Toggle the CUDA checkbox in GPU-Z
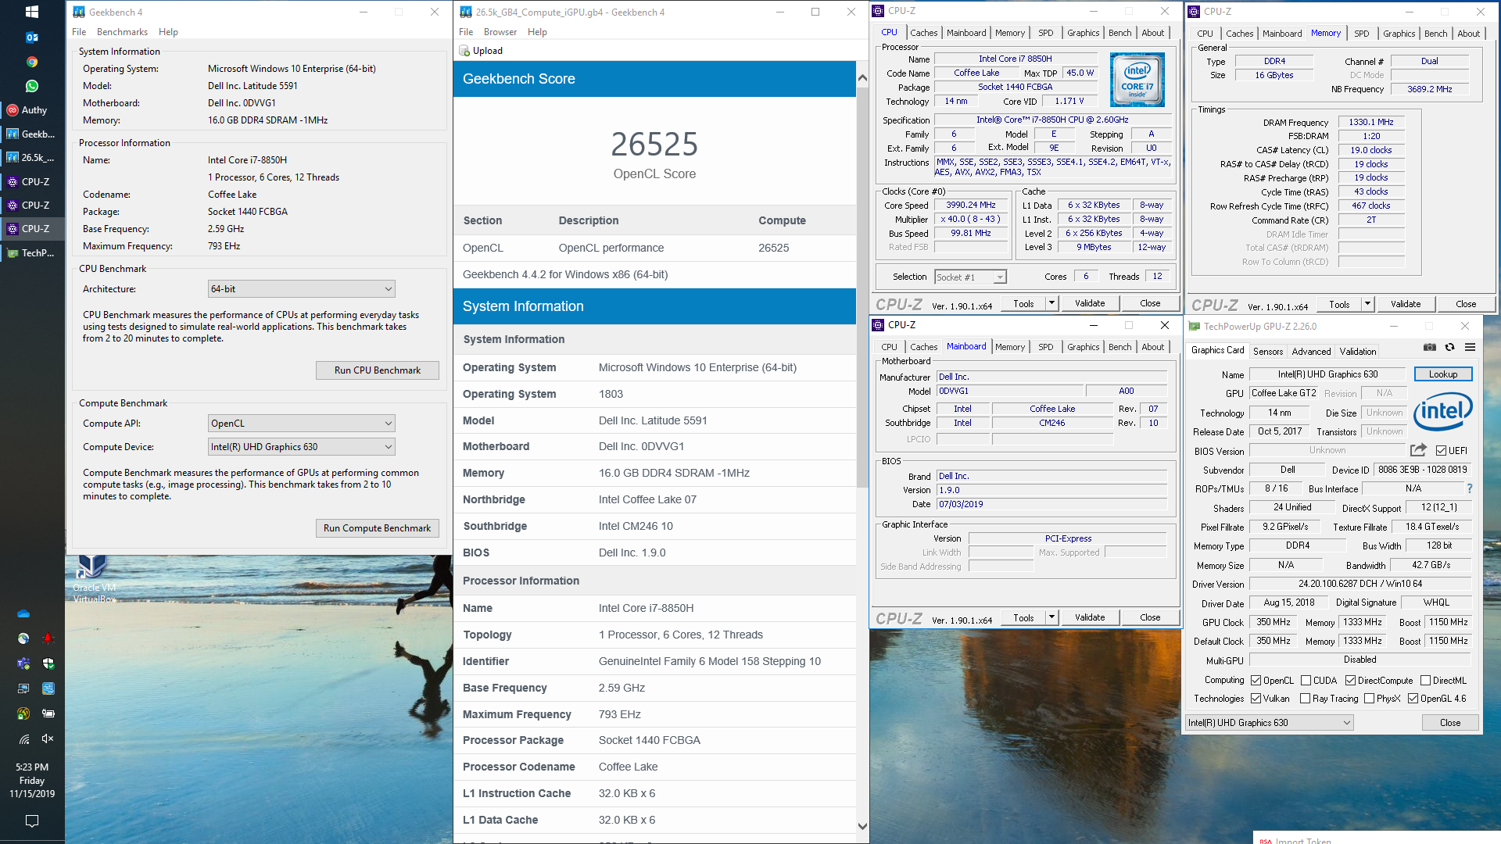This screenshot has width=1501, height=844. (1306, 681)
